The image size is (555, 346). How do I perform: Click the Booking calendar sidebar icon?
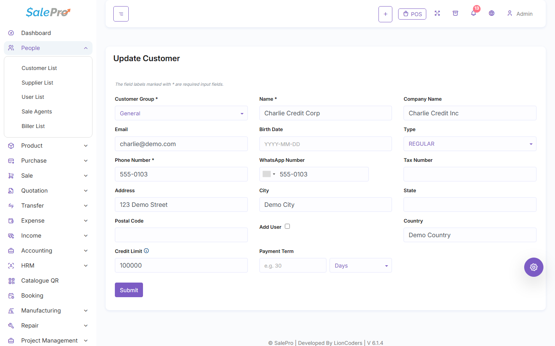11,296
